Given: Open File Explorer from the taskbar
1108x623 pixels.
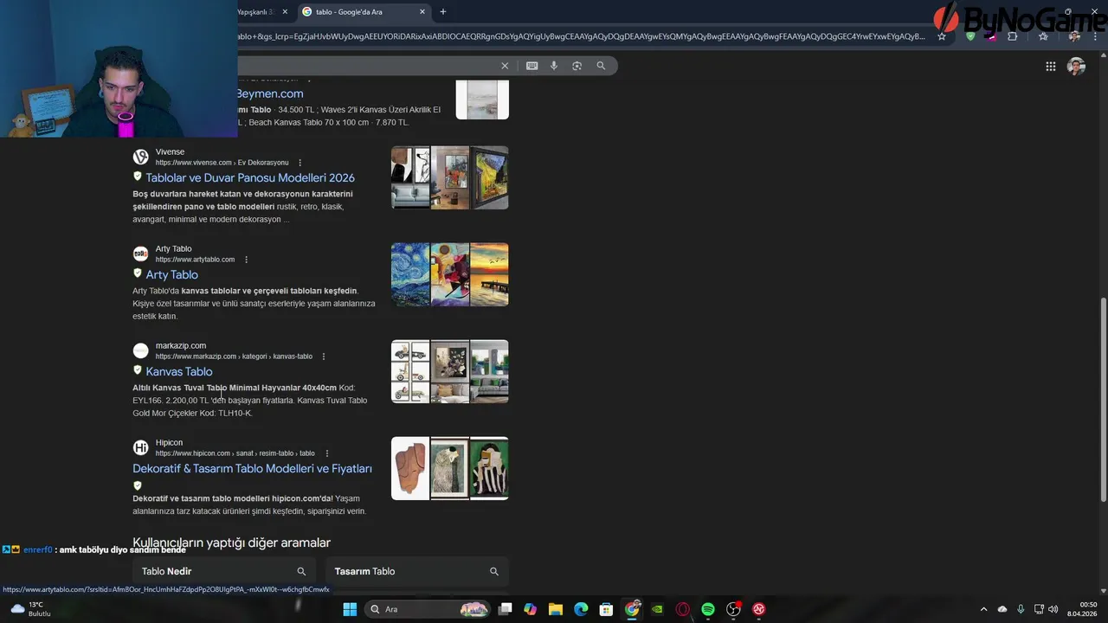Looking at the screenshot, I should [x=556, y=609].
